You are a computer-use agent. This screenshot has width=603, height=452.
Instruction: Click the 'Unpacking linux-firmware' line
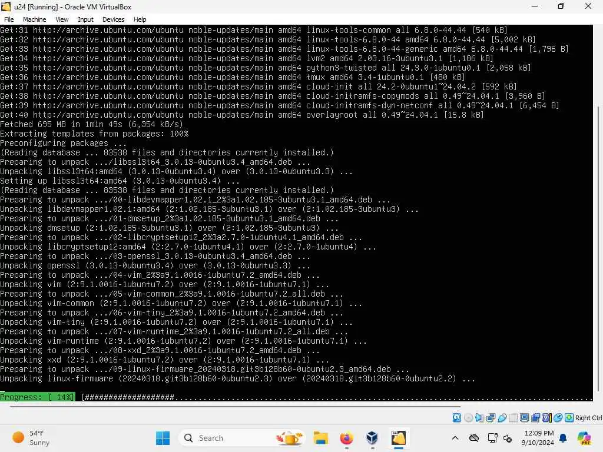point(237,378)
